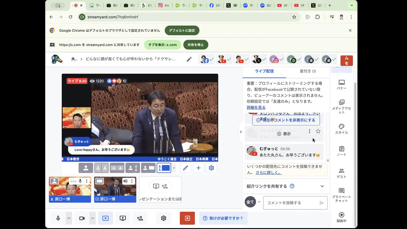Click the add presentation or guest slot

pos(160,190)
